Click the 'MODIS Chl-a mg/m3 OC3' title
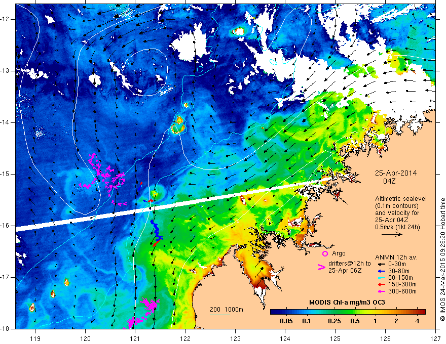Image resolution: width=446 pixels, height=344 pixels. (347, 303)
